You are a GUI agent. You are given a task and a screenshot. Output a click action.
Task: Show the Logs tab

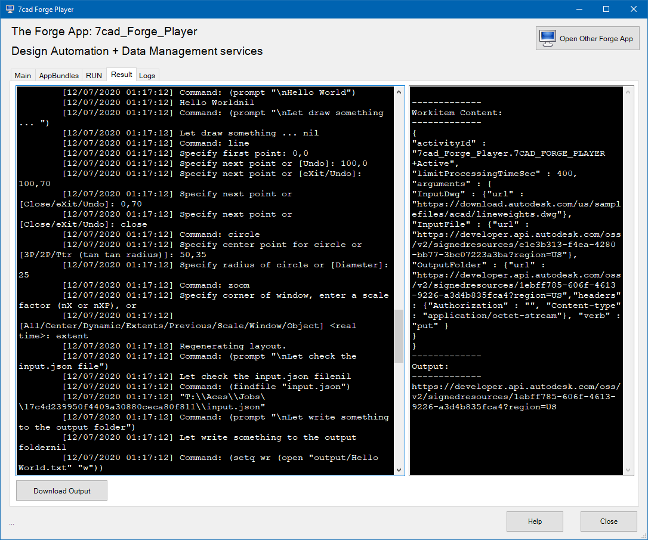(x=147, y=76)
